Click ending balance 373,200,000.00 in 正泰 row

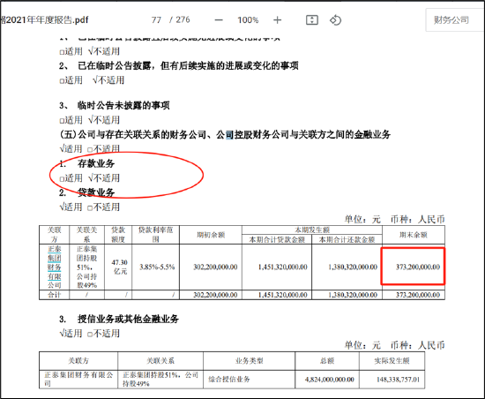pos(418,267)
